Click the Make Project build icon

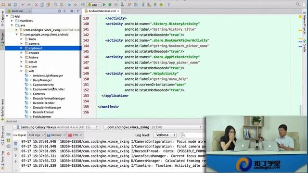(x=83, y=4)
